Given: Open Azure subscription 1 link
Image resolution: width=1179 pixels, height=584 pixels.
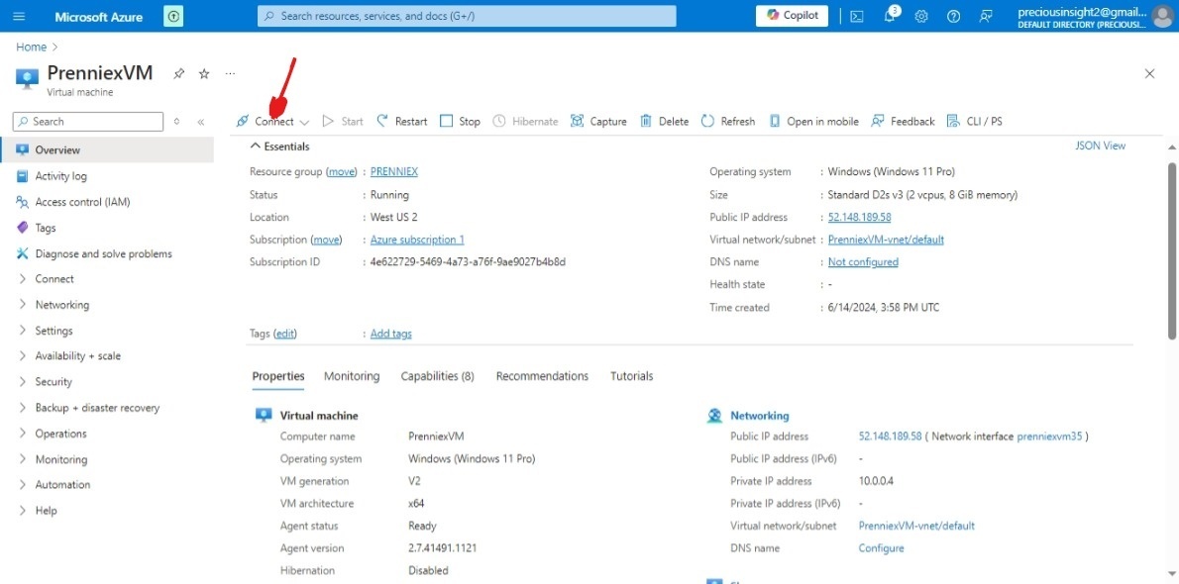Looking at the screenshot, I should click(417, 240).
